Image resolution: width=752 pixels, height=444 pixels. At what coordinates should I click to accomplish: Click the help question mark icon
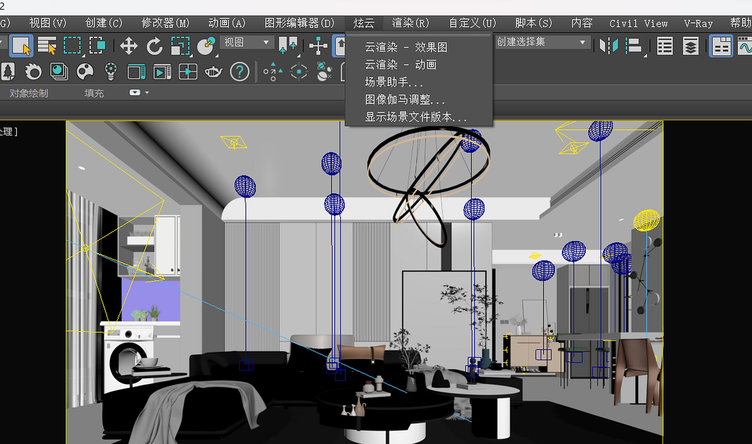pos(239,72)
